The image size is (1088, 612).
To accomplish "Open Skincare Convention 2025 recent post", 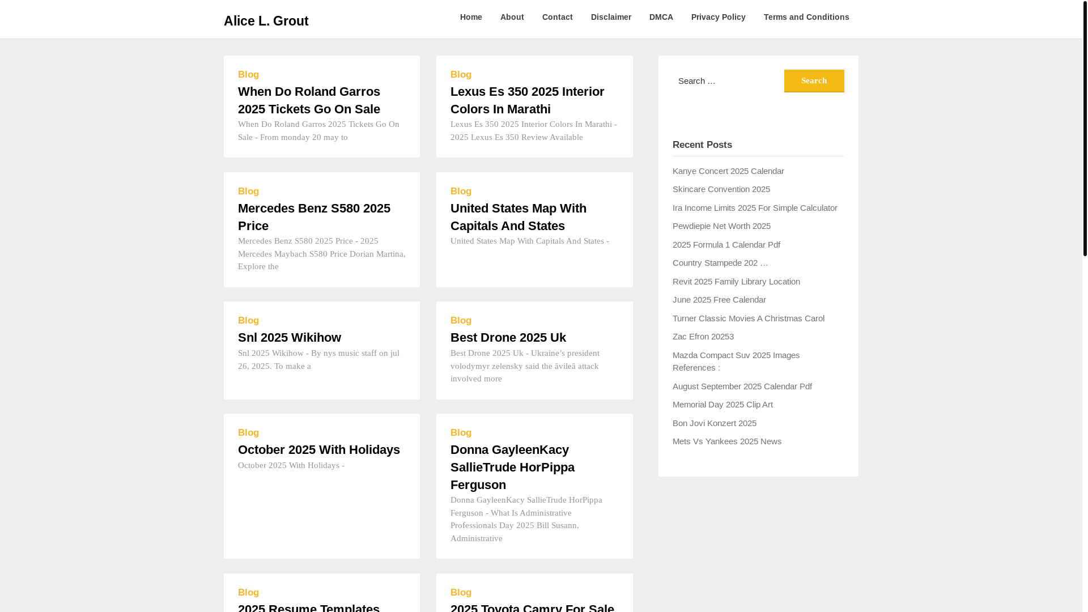I will tap(721, 189).
